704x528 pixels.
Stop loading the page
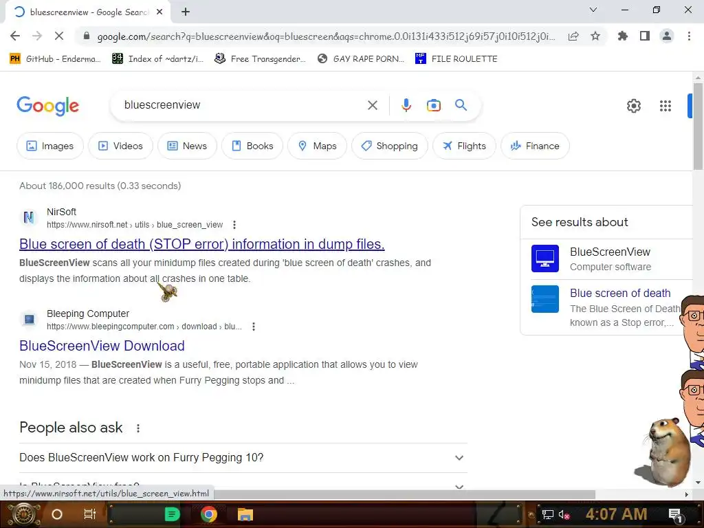[x=59, y=36]
